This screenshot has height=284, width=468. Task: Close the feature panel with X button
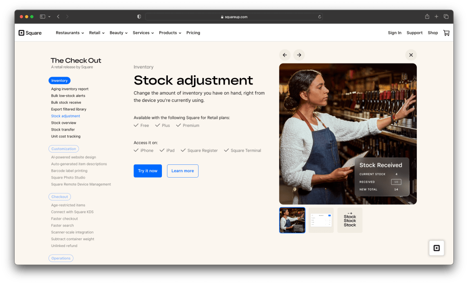[411, 55]
